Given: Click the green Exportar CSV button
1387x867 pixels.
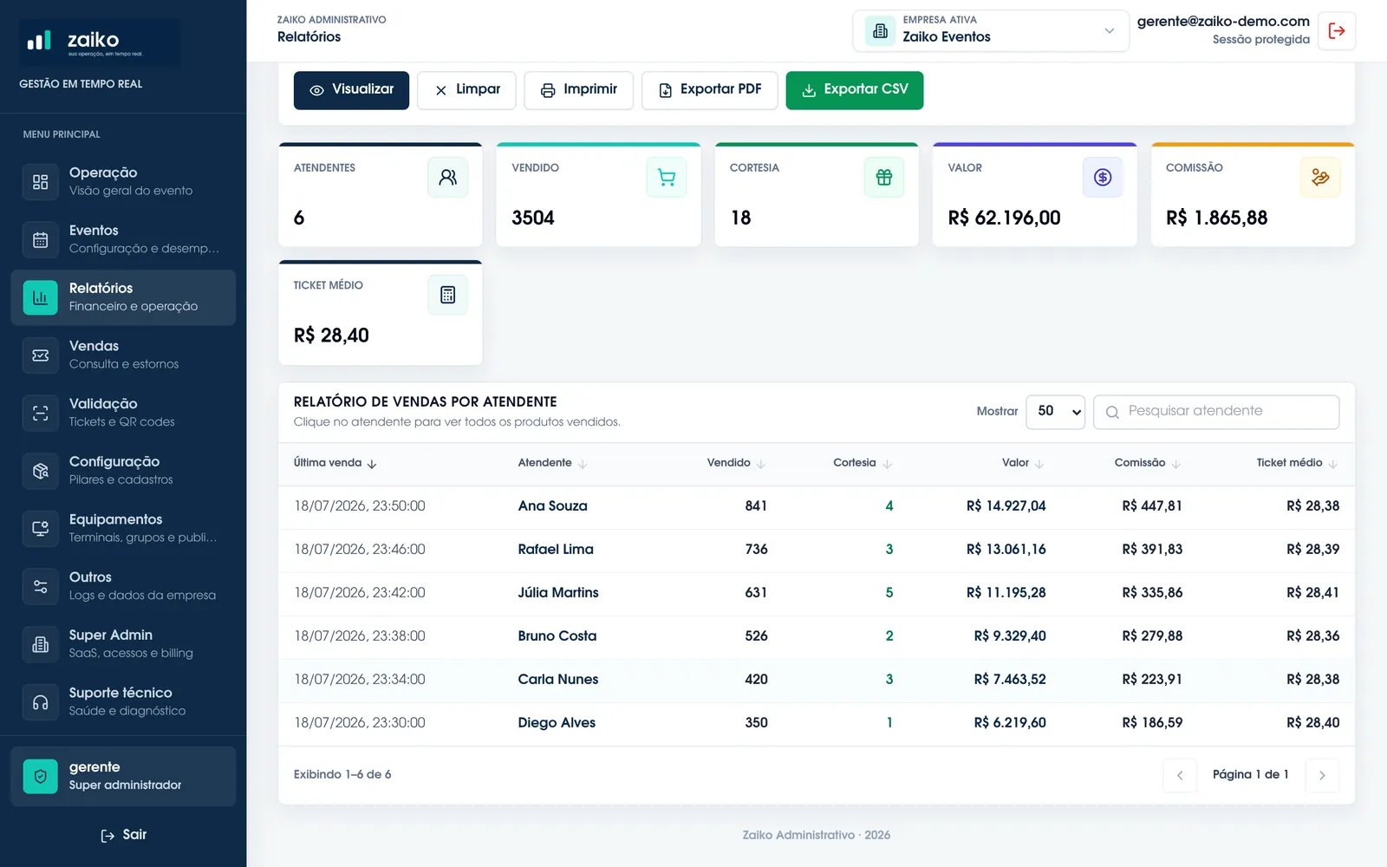Looking at the screenshot, I should 855,90.
